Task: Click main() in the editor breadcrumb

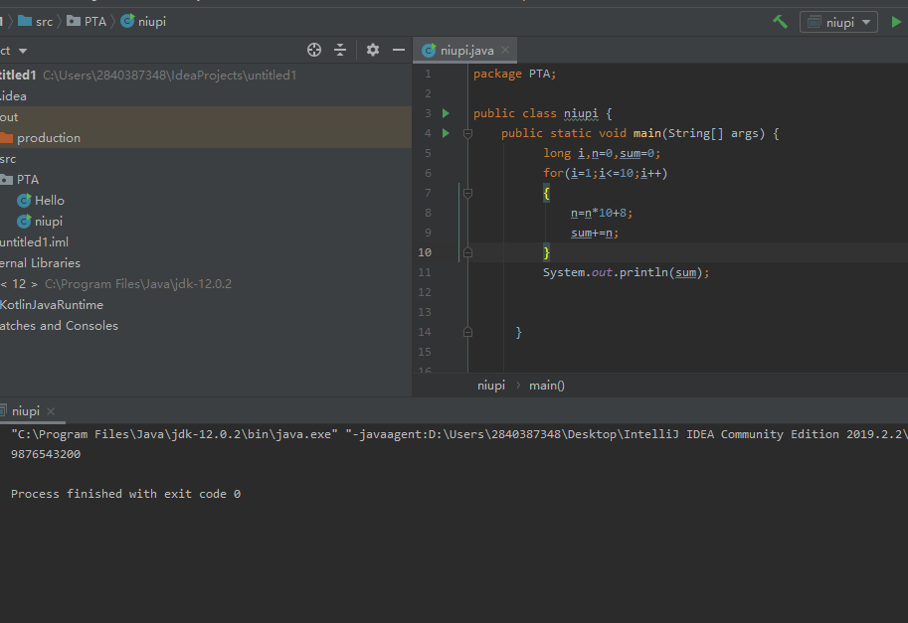Action: (546, 386)
